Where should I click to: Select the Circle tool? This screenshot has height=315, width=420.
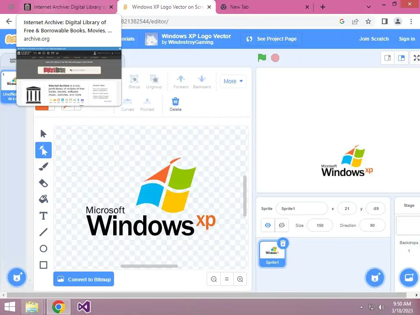pyautogui.click(x=43, y=249)
